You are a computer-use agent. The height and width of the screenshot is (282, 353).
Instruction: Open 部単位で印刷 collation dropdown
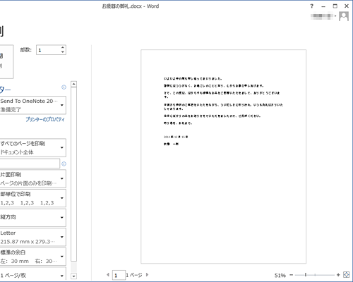(33, 198)
